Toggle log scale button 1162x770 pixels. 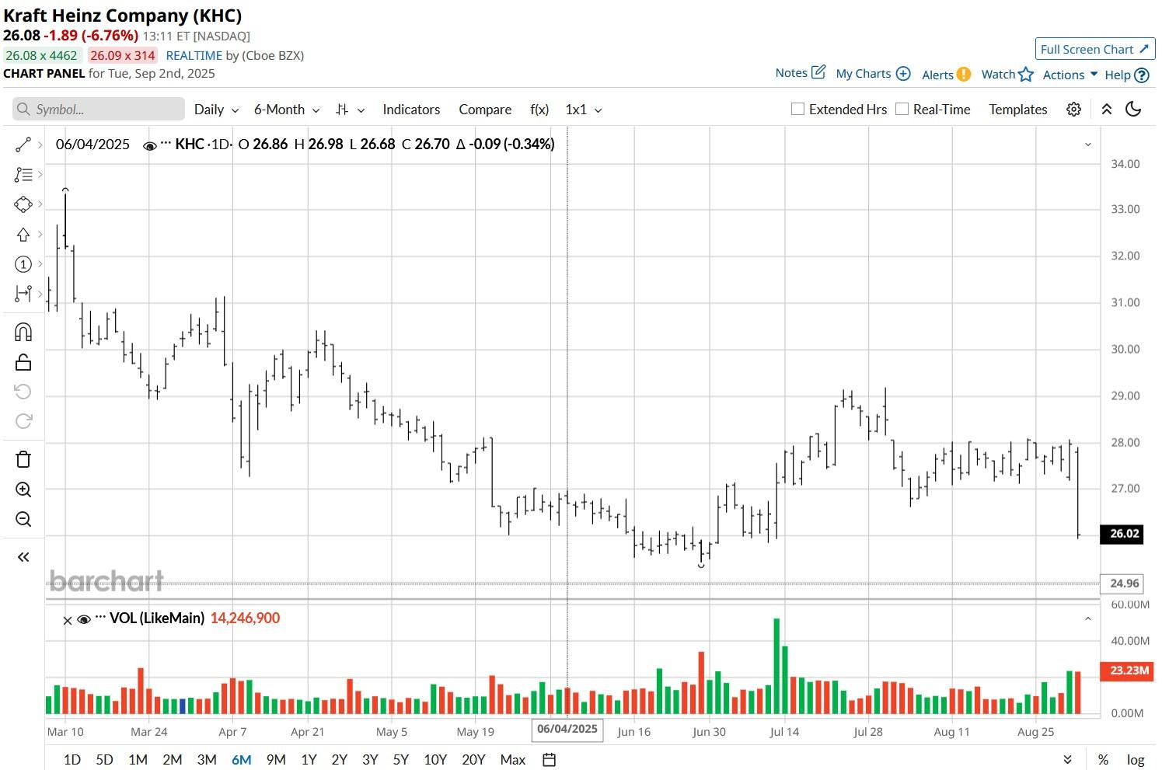tap(1136, 759)
